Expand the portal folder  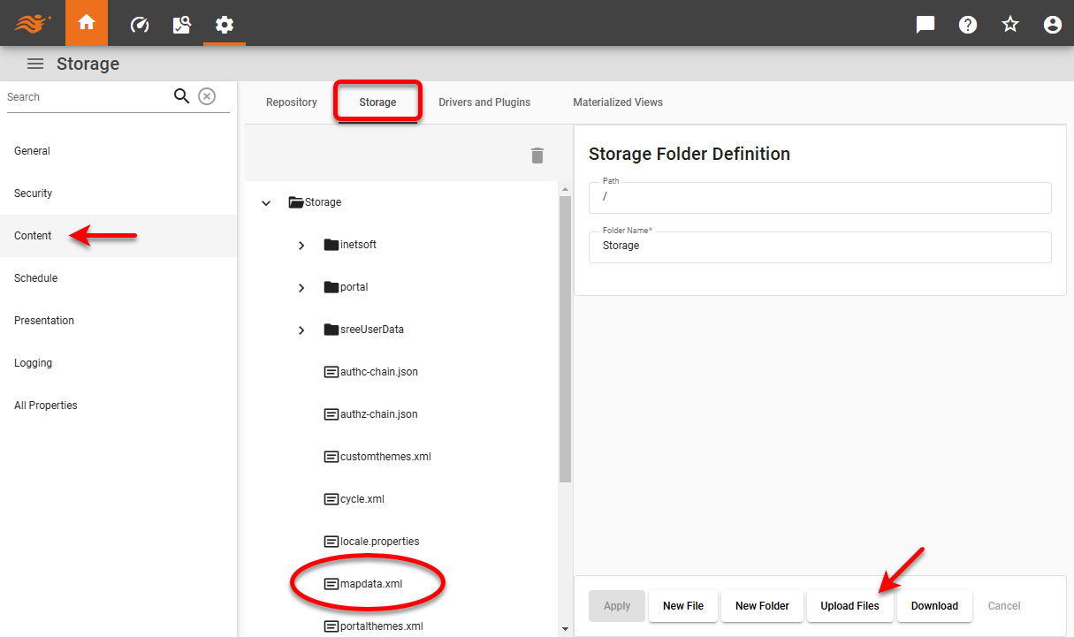pyautogui.click(x=301, y=286)
